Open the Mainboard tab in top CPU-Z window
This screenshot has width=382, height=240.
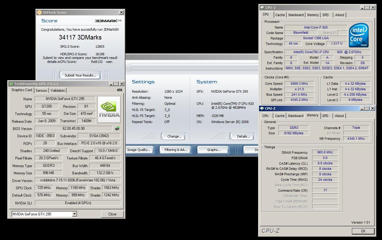click(296, 15)
